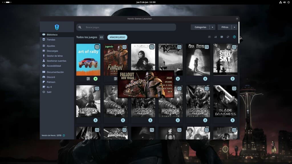Download BioShock 2 Remastered

[x=178, y=120]
